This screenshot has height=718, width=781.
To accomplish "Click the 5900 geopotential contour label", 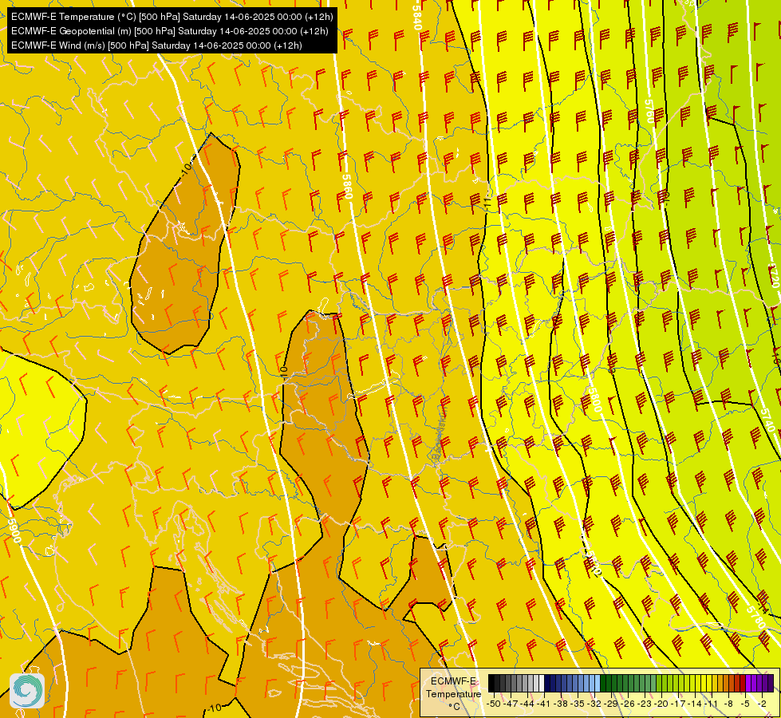I will tap(14, 531).
